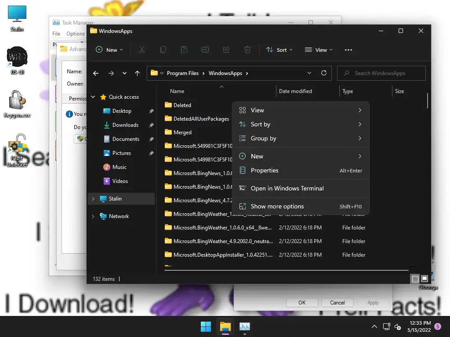
Task: Select the Merged folder
Action: coord(178,133)
